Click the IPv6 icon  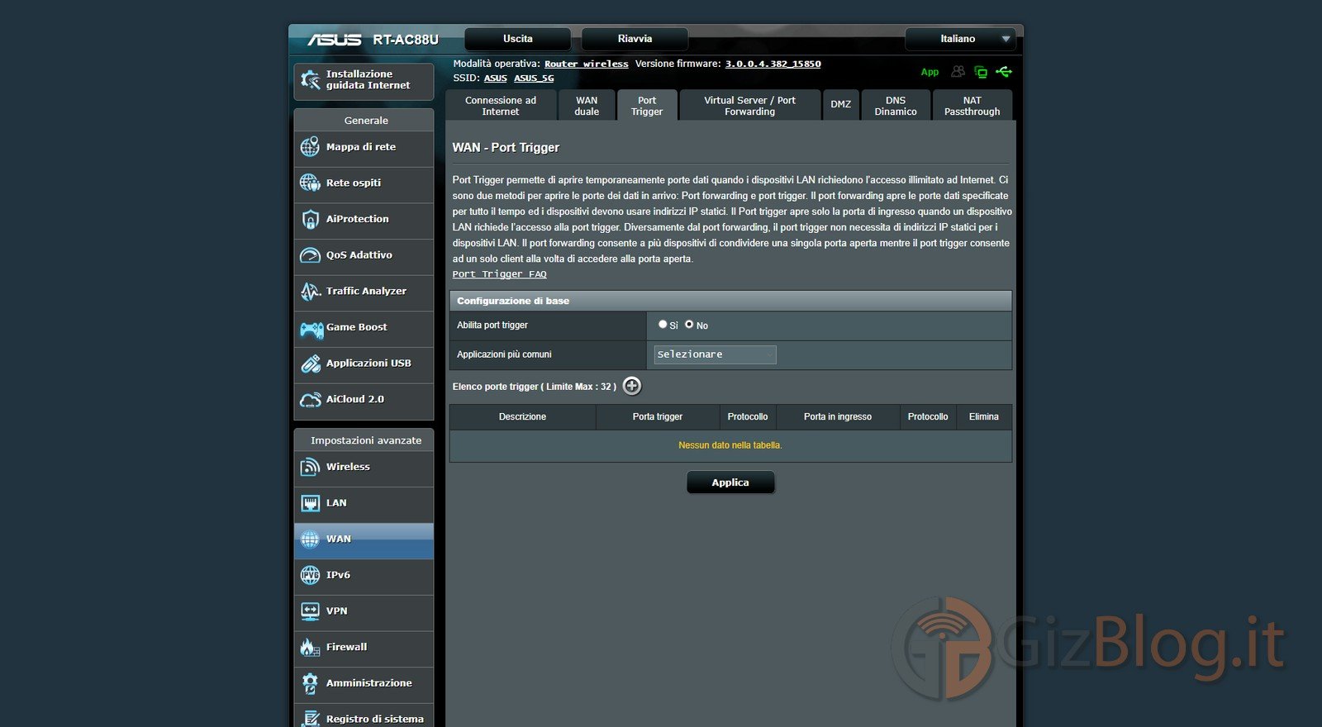click(x=310, y=575)
